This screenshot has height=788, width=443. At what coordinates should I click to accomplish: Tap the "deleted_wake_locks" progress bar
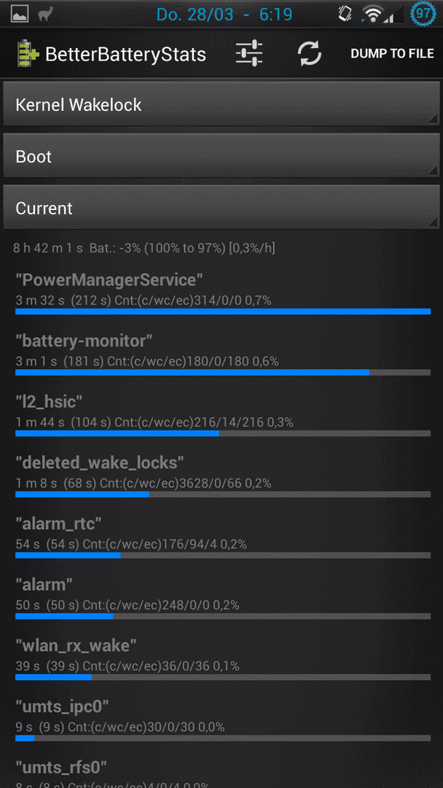223,495
